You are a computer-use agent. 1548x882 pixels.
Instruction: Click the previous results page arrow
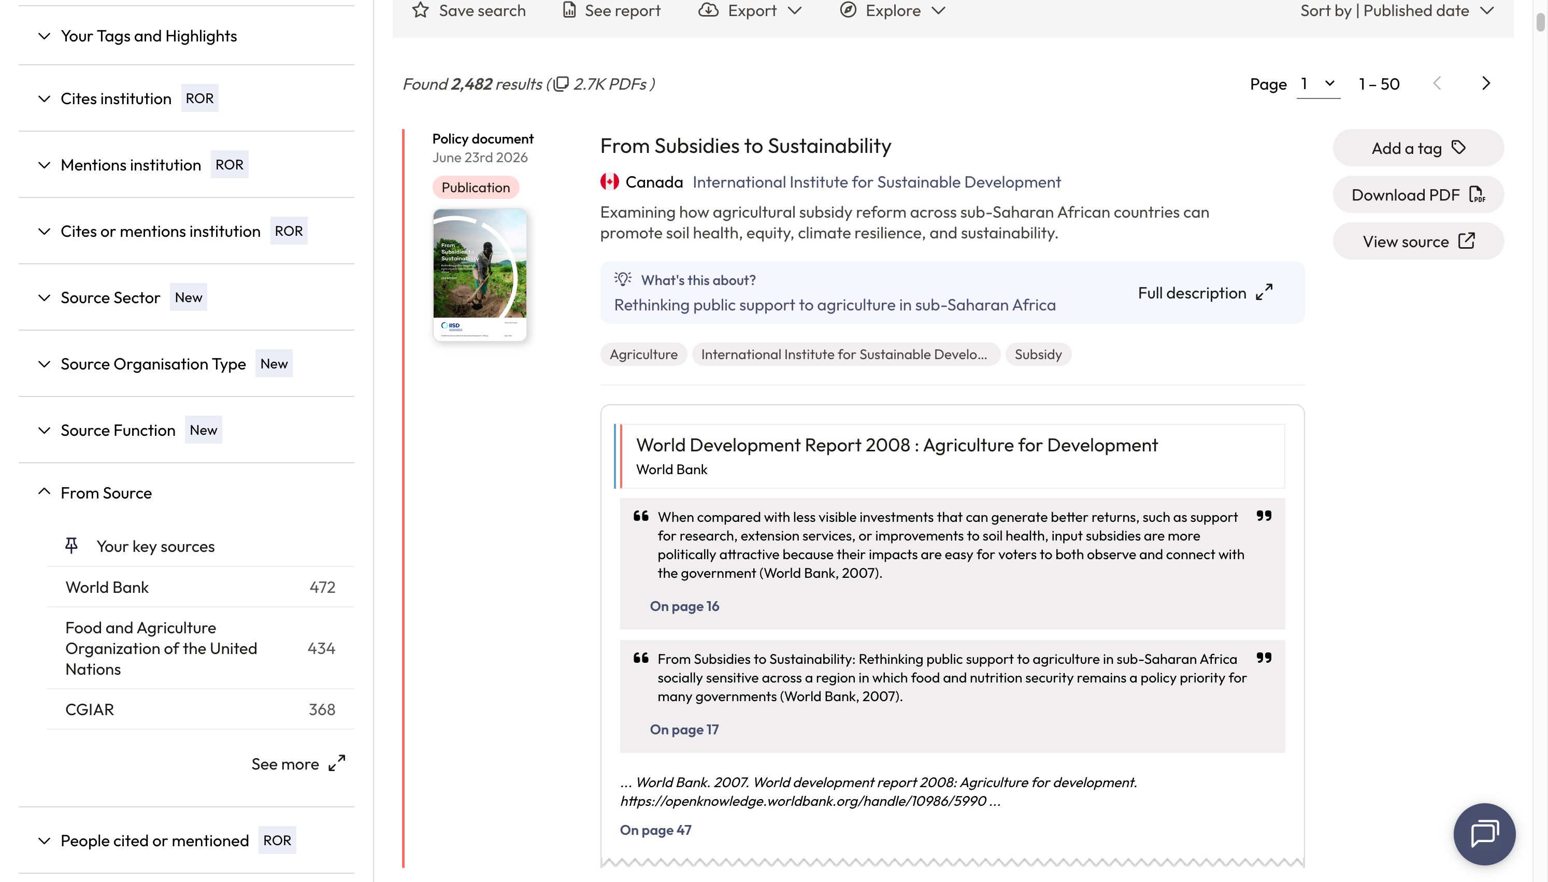(x=1437, y=83)
